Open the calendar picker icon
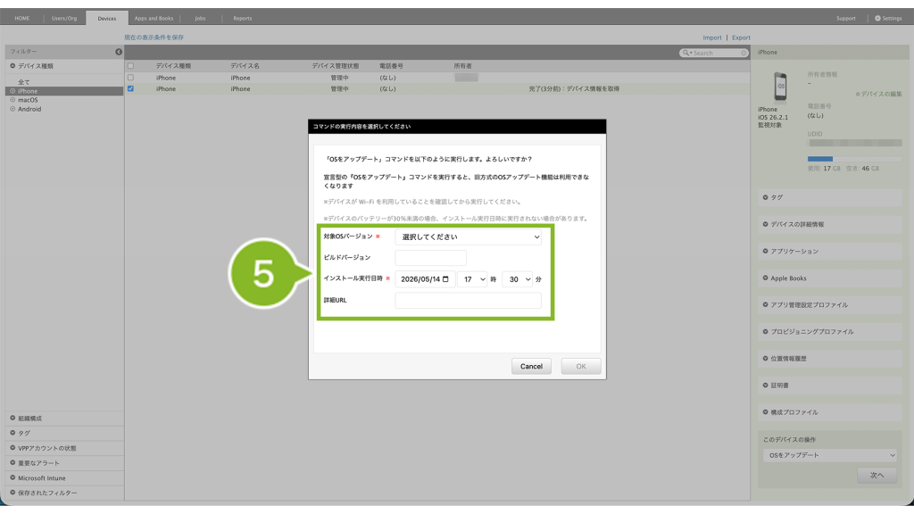The height and width of the screenshot is (514, 914). point(446,279)
